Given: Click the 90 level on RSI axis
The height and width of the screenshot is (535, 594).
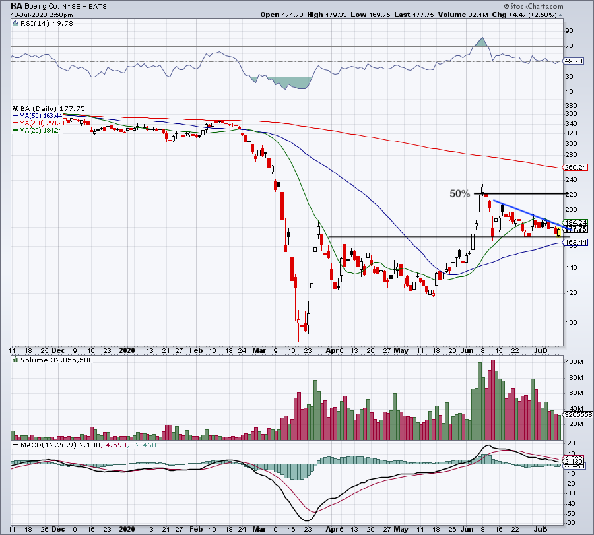Looking at the screenshot, I should pyautogui.click(x=569, y=31).
